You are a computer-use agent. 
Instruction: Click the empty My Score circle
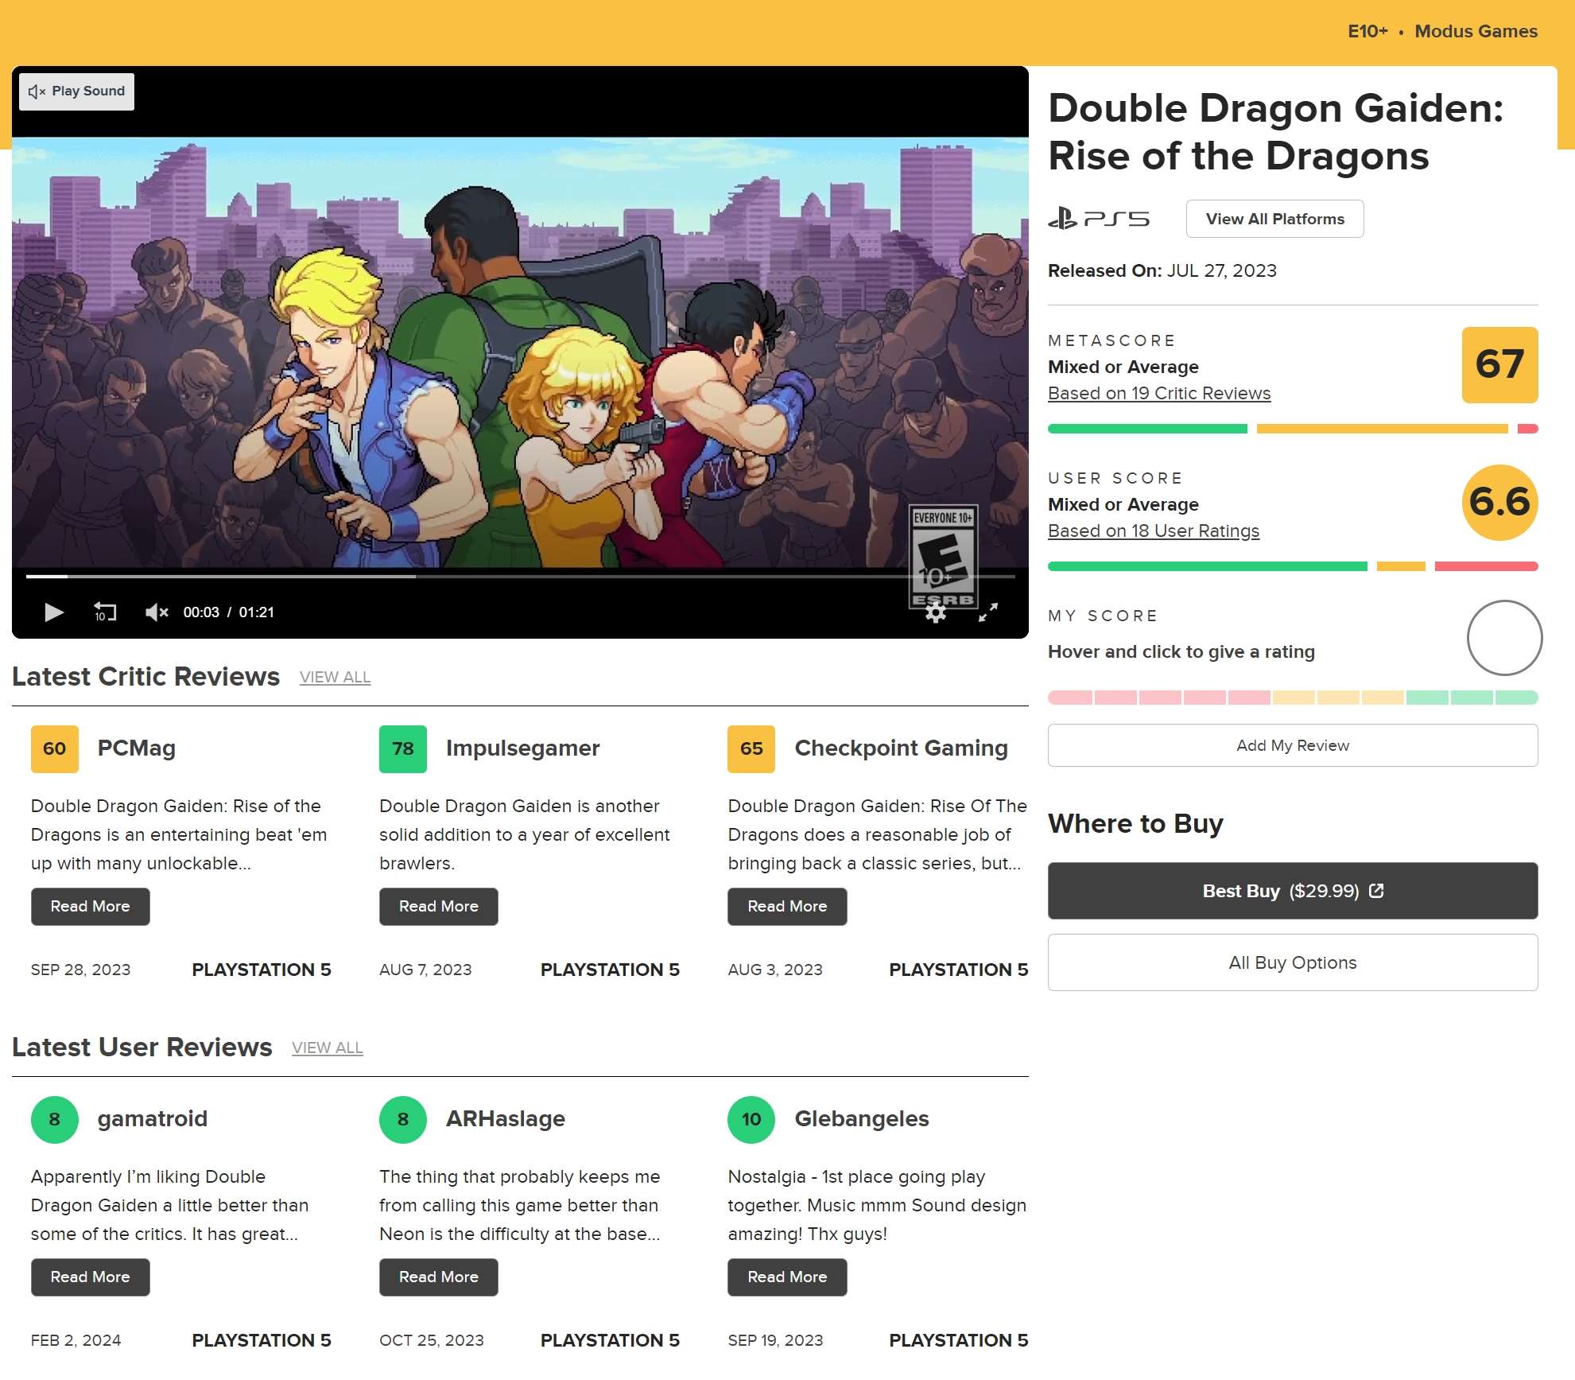(x=1504, y=638)
